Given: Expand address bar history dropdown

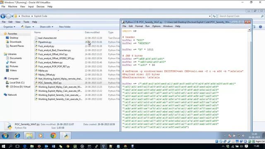Looking at the screenshot, I should click(210, 16).
